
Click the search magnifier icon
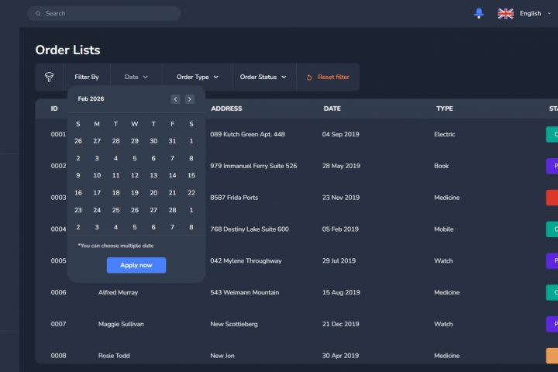pyautogui.click(x=38, y=13)
